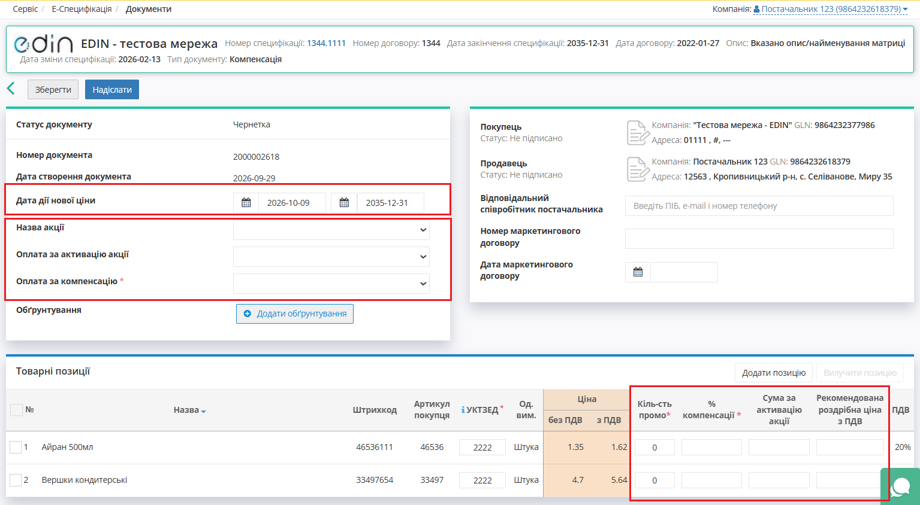
Task: Check the box for Айран 500мл row
Action: 16,447
